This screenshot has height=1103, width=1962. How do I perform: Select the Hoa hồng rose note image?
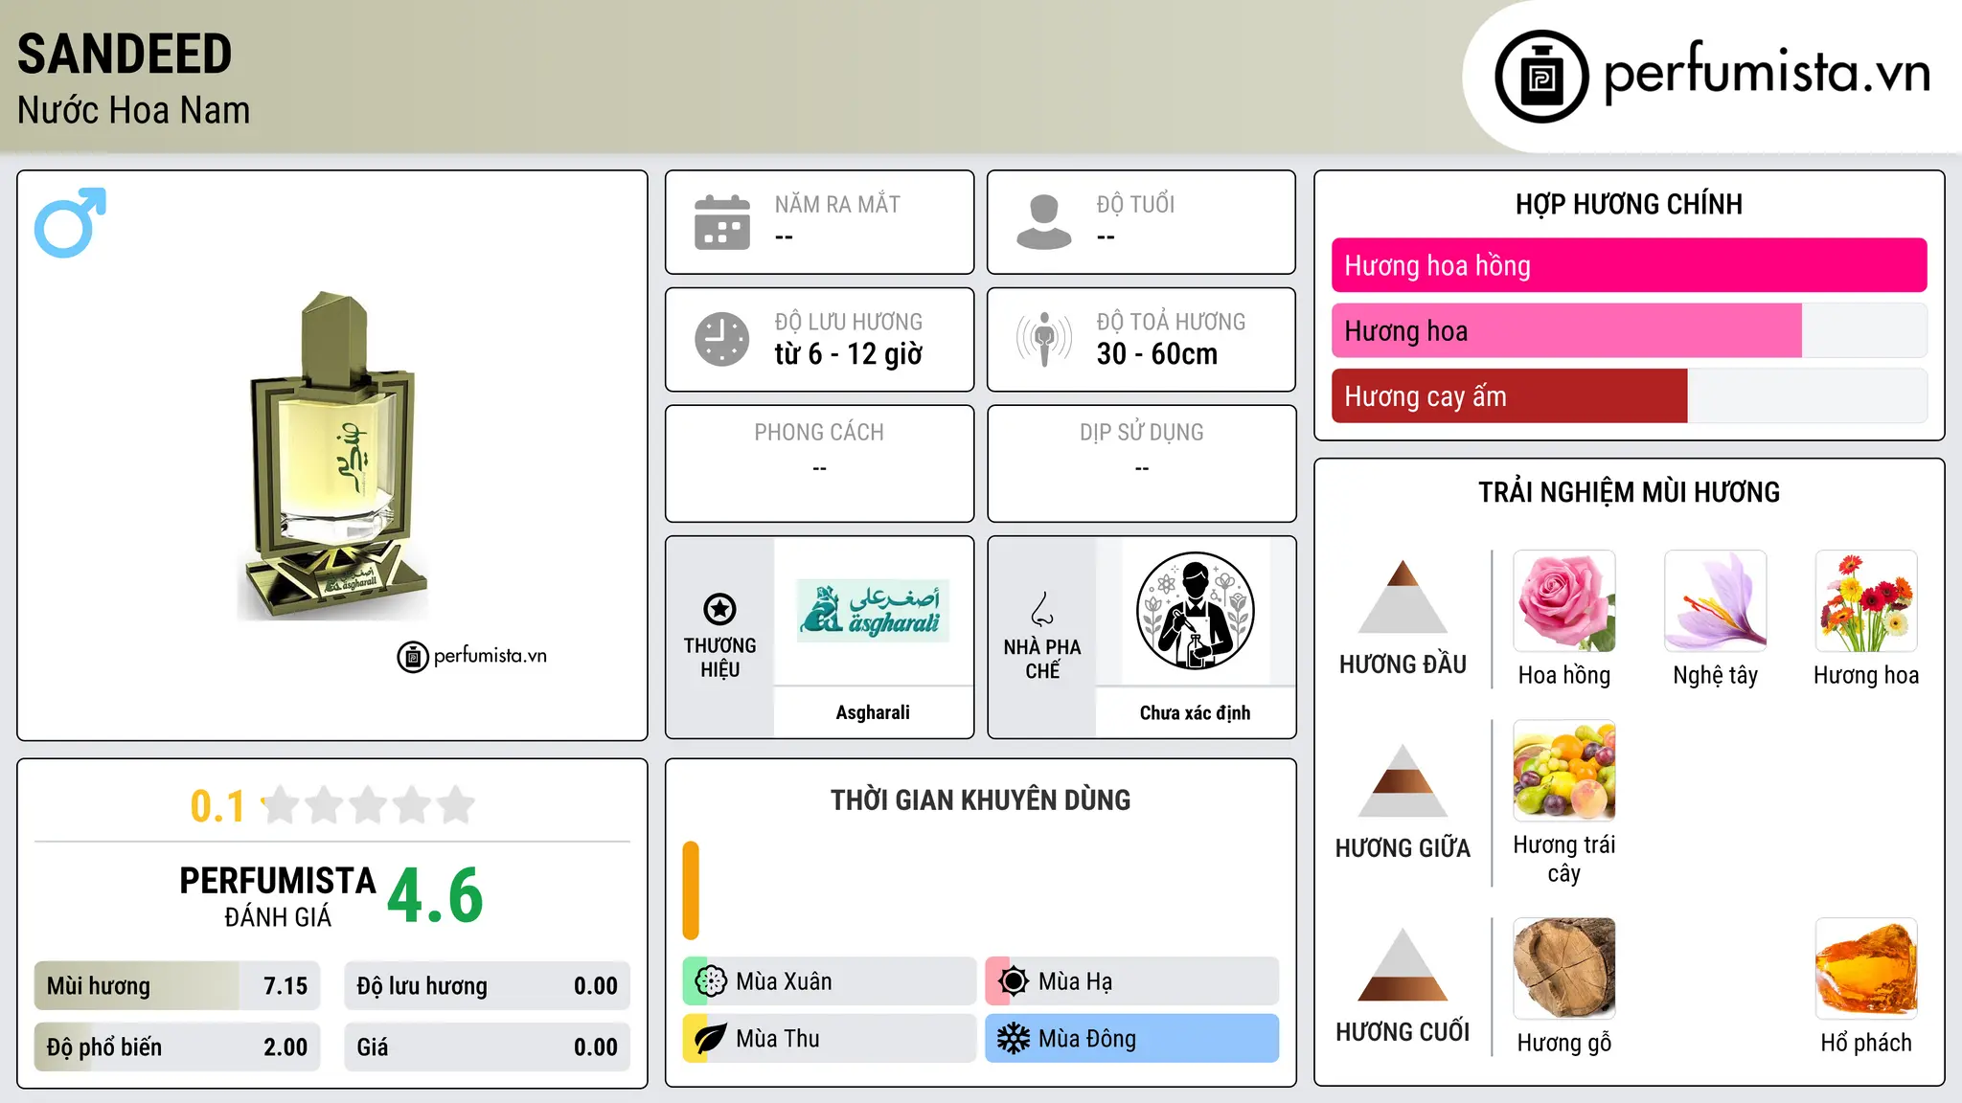[1564, 601]
